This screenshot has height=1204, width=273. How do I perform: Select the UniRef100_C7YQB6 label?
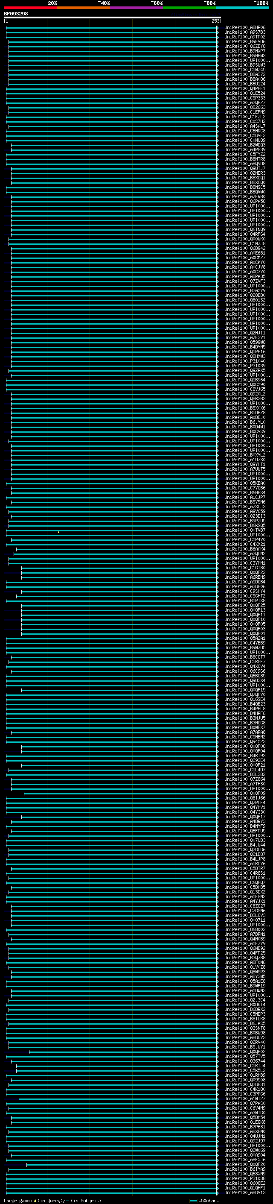coord(244,488)
